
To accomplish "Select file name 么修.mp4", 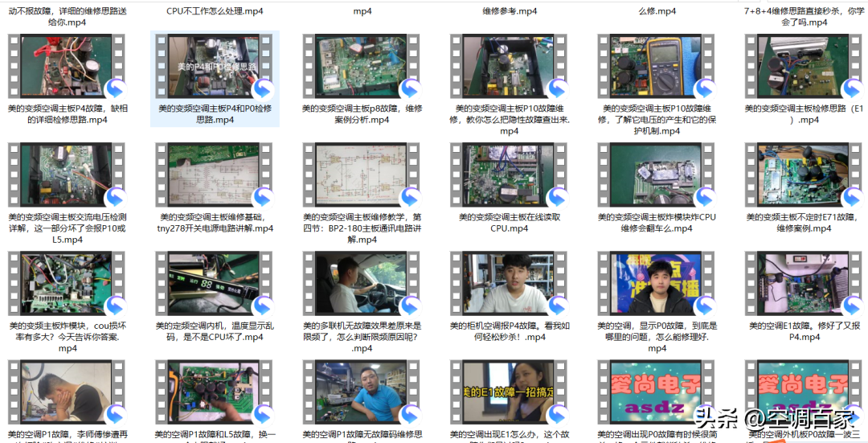I will point(657,10).
